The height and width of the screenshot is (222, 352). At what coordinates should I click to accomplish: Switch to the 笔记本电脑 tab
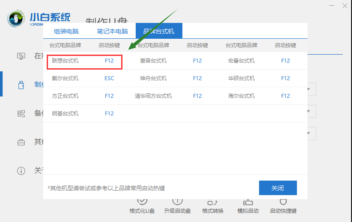(112, 31)
